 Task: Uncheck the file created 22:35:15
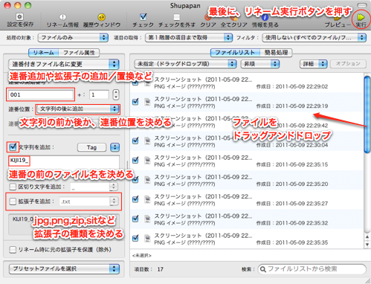[135, 160]
